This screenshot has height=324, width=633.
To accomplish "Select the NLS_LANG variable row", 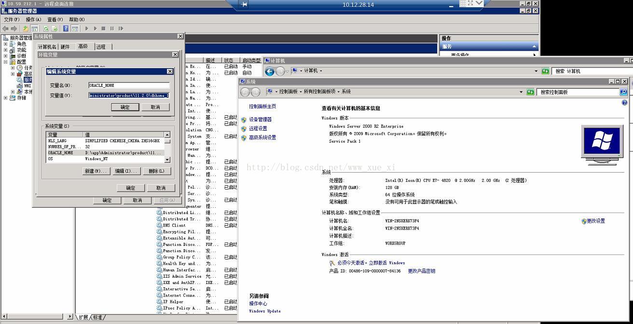I will (x=105, y=141).
